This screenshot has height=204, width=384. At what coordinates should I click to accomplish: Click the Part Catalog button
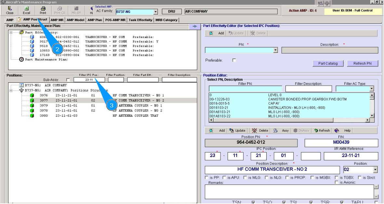327,64
